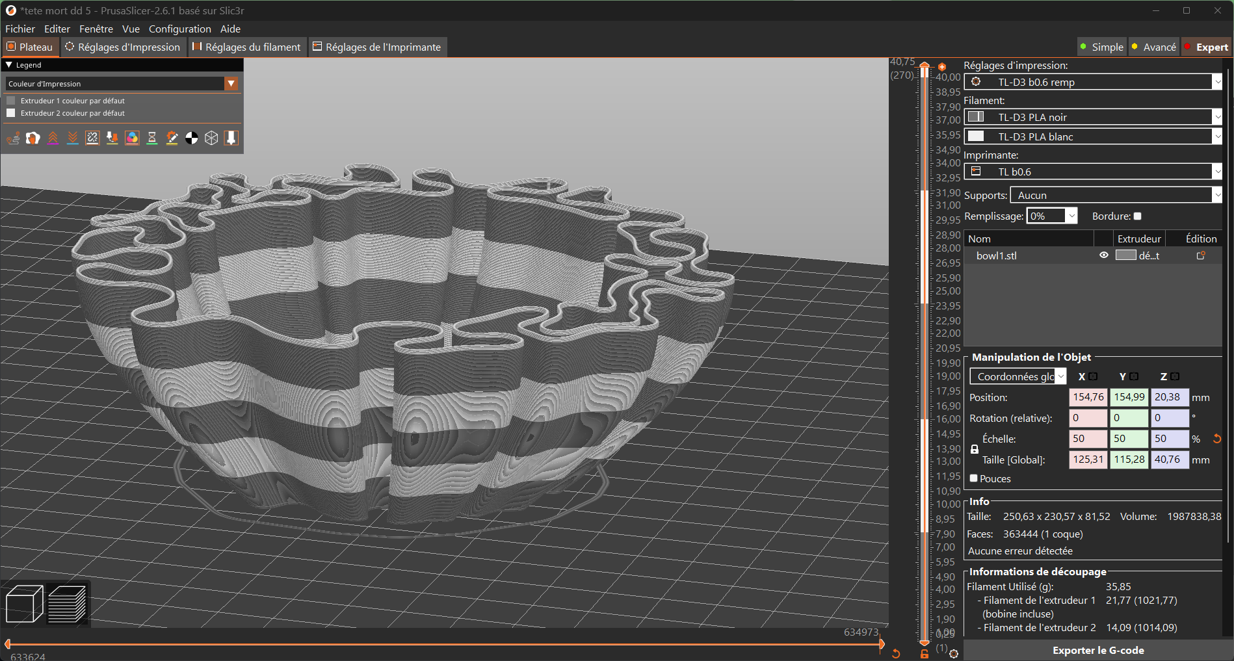
Task: Toggle the color changes display icon
Action: 132,138
